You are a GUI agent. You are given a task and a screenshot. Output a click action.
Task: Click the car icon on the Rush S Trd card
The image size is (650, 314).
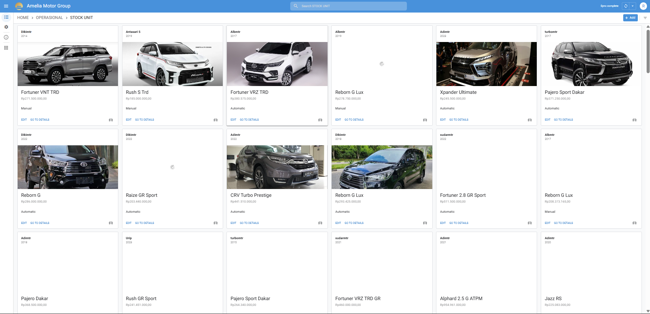click(x=215, y=120)
